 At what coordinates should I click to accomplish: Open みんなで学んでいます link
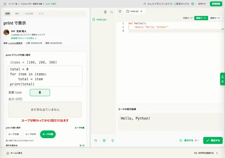pyautogui.click(x=159, y=4)
